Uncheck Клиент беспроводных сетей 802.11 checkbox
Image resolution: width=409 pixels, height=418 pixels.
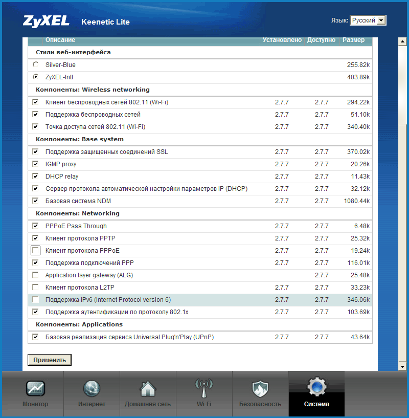point(35,102)
